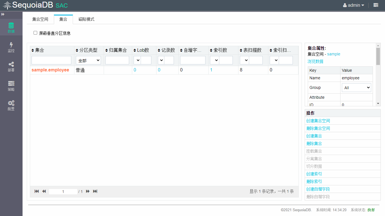Image resolution: width=385 pixels, height=216 pixels.
Task: Open the Group dropdown set to All
Action: (356, 88)
